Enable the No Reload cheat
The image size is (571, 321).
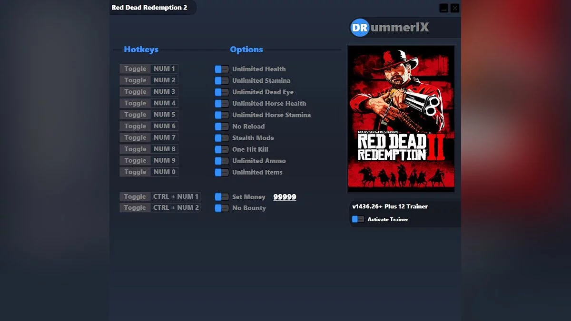tap(221, 126)
